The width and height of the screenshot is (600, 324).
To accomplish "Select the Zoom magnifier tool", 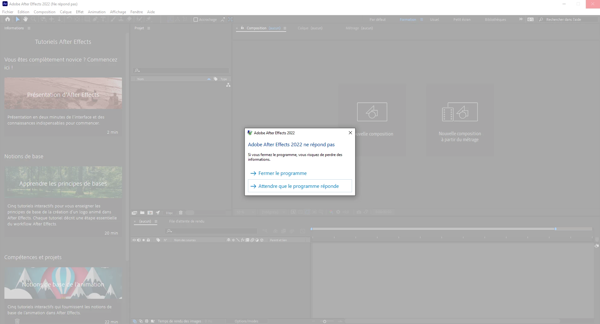I will pyautogui.click(x=33, y=19).
